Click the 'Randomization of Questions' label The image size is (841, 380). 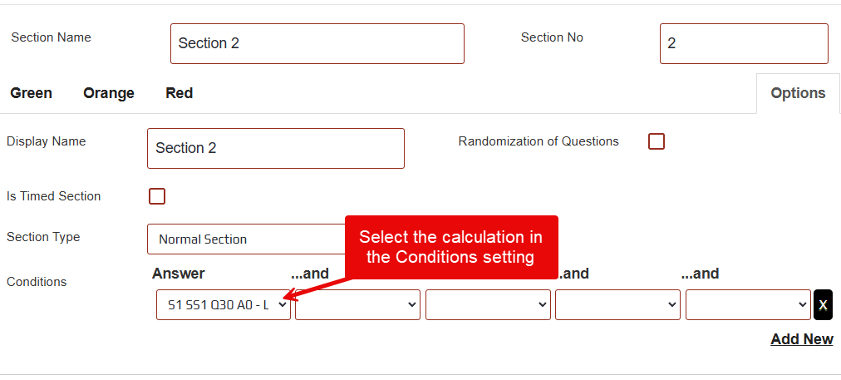pyautogui.click(x=539, y=141)
